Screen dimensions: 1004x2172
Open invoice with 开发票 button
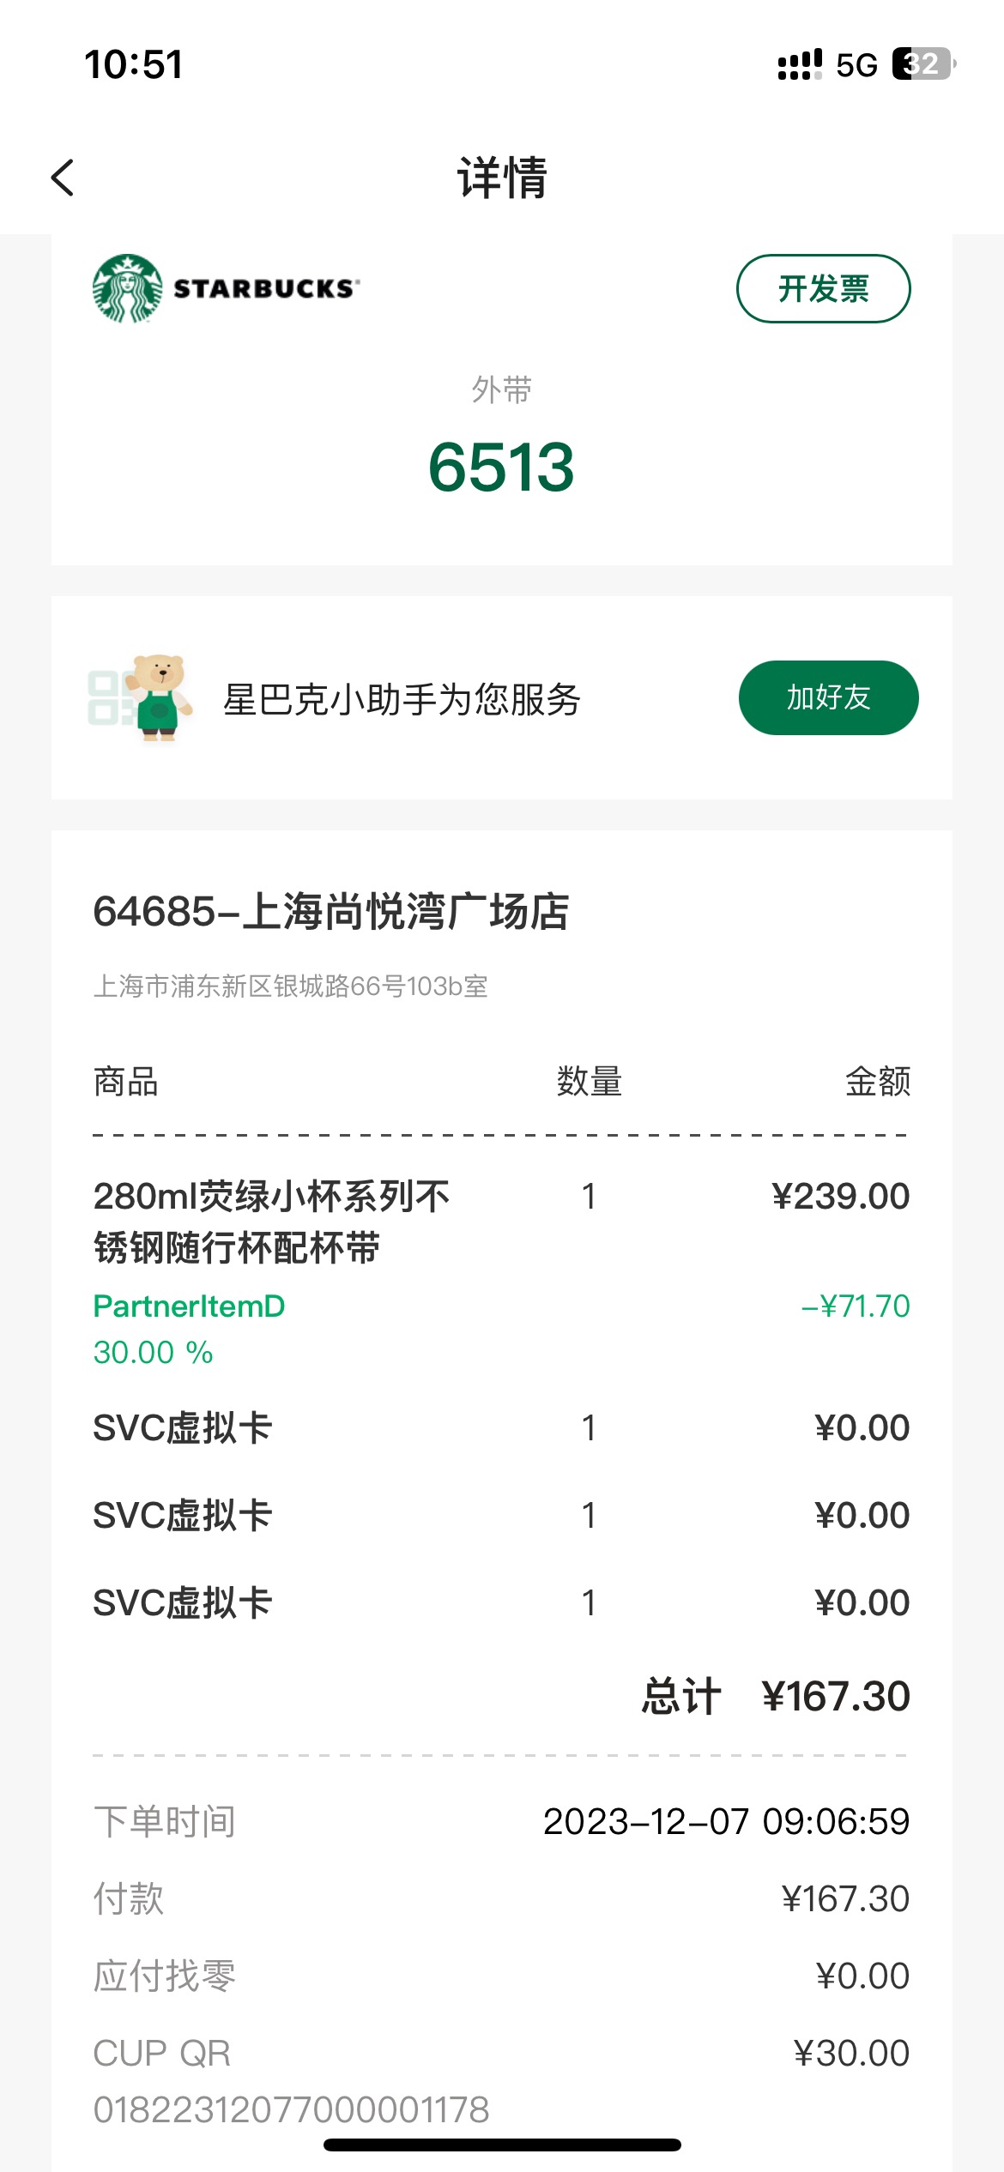tap(823, 288)
